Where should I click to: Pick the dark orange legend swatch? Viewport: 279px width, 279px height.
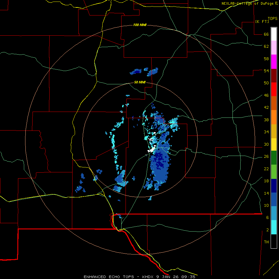[x=274, y=103]
